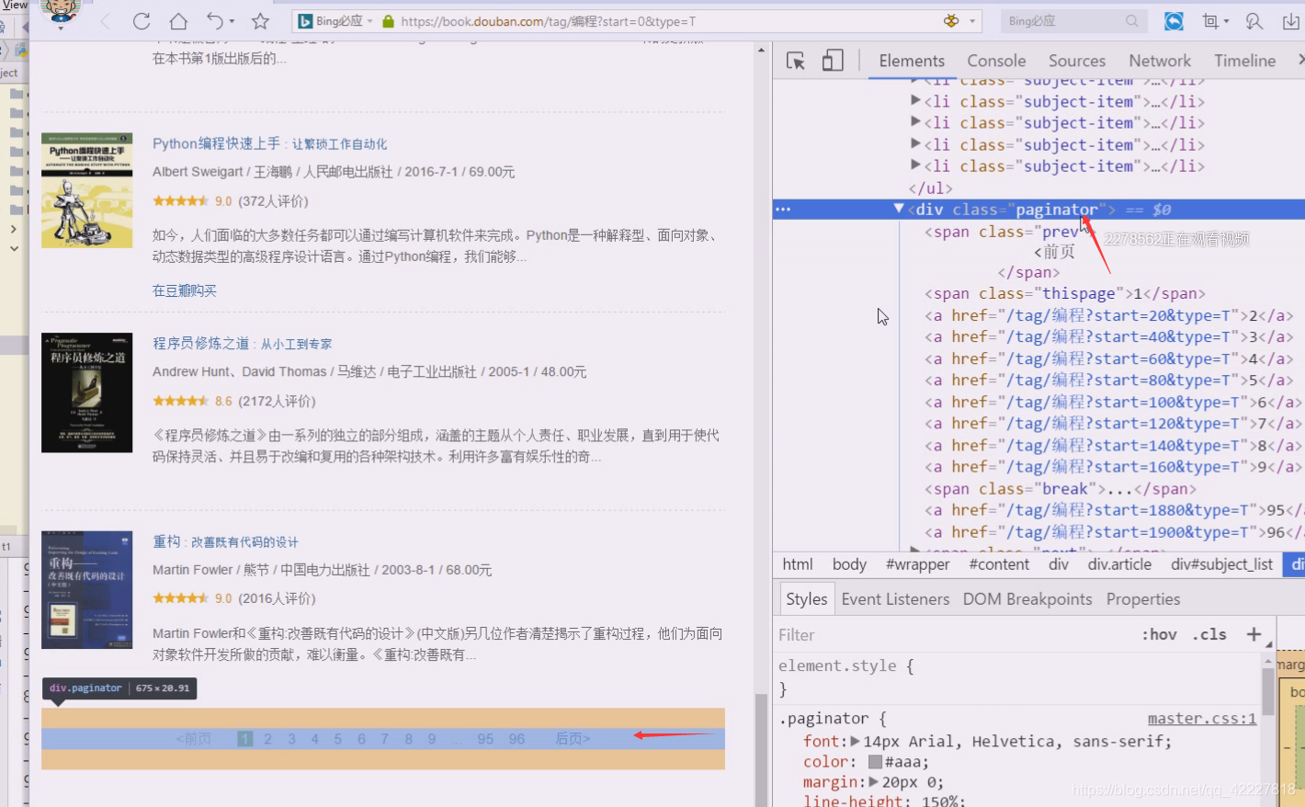Open the master.css:1 source link
The height and width of the screenshot is (807, 1305).
coord(1202,719)
